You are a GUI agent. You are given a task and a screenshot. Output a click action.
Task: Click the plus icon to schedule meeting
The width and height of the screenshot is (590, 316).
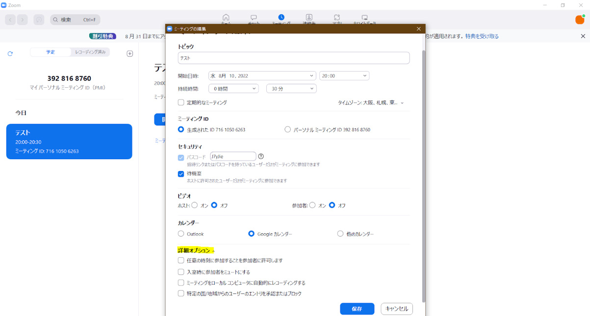pyautogui.click(x=130, y=54)
